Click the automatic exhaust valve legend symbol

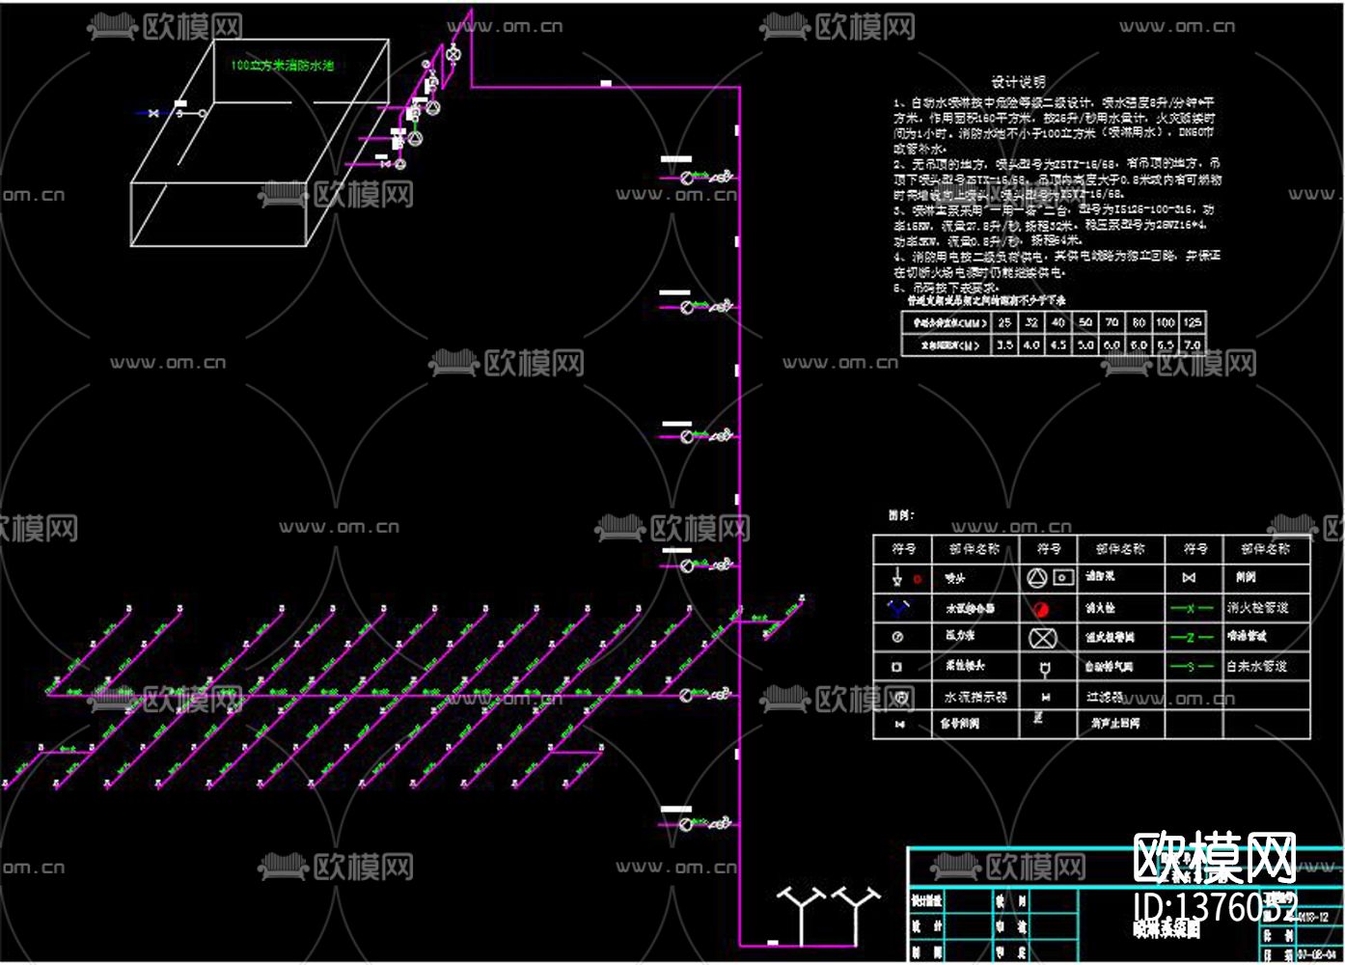pos(1043,667)
